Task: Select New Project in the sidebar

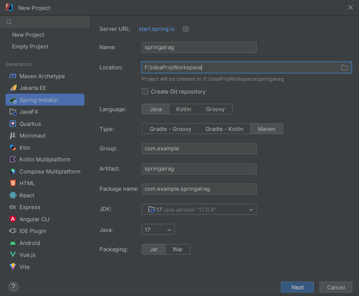Action: pyautogui.click(x=28, y=35)
